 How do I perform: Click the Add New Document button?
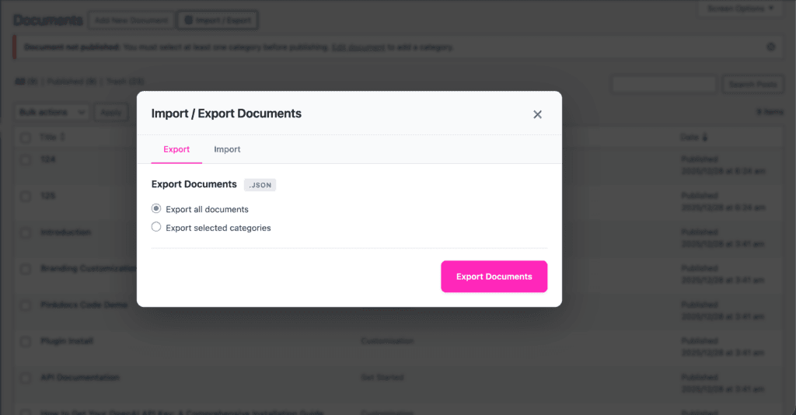131,19
